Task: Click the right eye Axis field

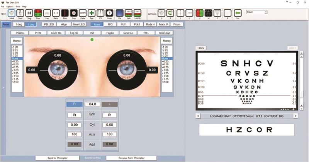Action: pyautogui.click(x=74, y=135)
